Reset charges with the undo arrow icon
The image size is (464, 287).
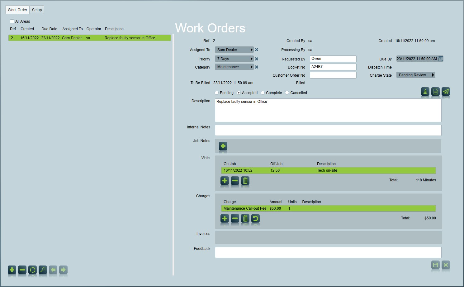click(x=255, y=218)
